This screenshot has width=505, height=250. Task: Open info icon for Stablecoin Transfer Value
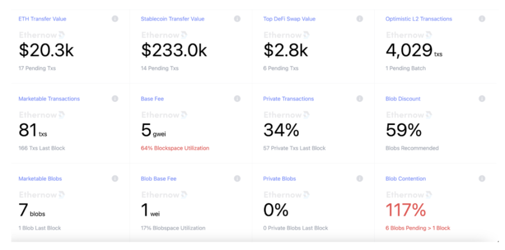237,19
